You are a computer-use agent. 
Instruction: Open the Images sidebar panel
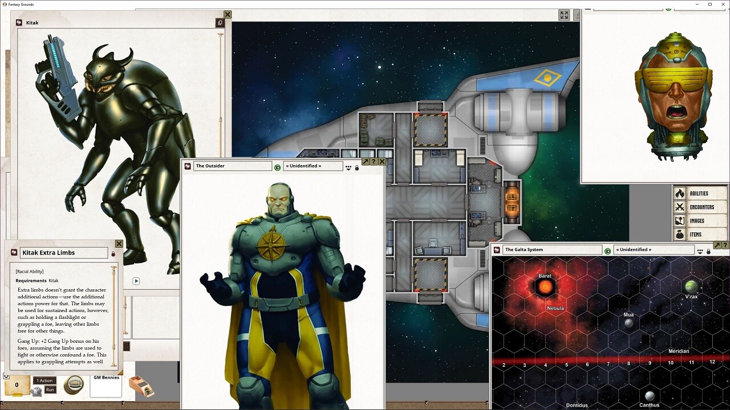(700, 221)
